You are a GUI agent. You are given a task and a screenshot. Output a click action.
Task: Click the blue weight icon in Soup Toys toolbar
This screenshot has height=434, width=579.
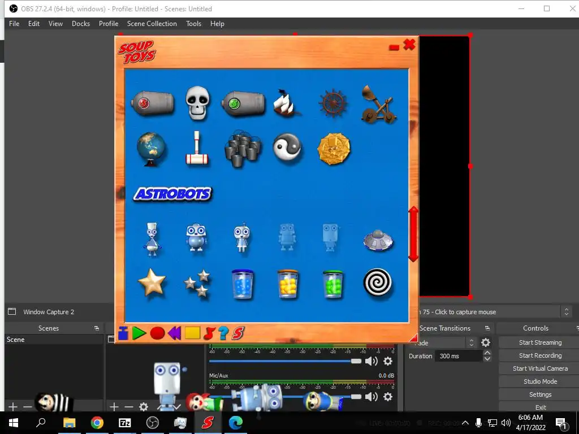tap(123, 333)
